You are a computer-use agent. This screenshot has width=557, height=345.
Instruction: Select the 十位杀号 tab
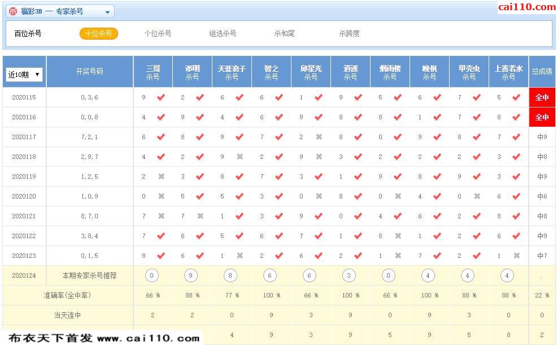click(x=99, y=34)
